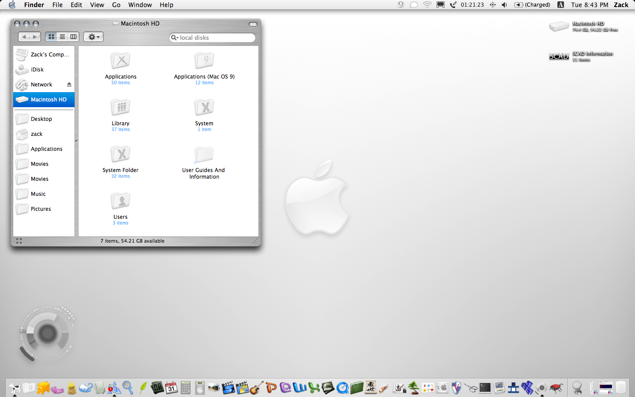The width and height of the screenshot is (635, 397).
Task: Select SCAD Information icon on desktop
Action: (x=559, y=56)
